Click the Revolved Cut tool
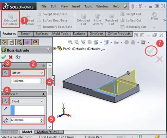 (112, 20)
